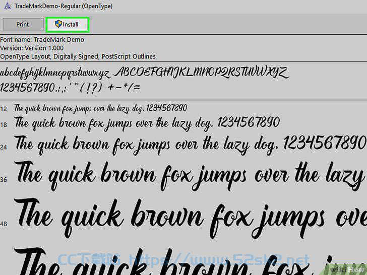Click window title 'TradeMarkDemo-Regular (OpenType)'

coord(64,6)
